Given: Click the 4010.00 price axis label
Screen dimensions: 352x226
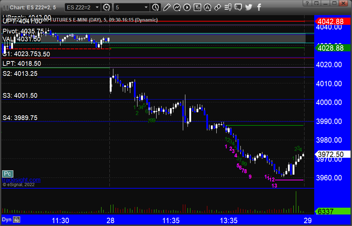Looking at the screenshot, I should [329, 84].
